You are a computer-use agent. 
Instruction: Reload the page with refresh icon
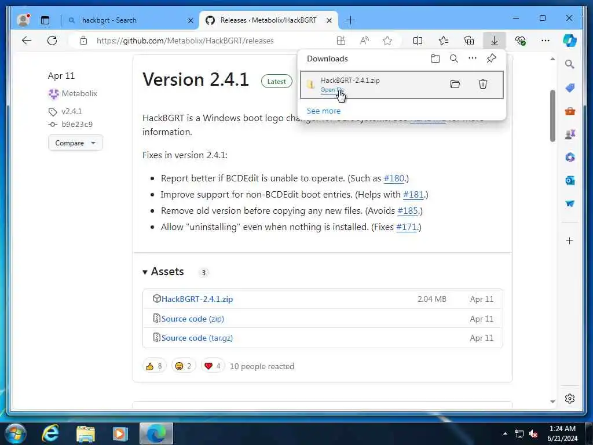point(52,41)
